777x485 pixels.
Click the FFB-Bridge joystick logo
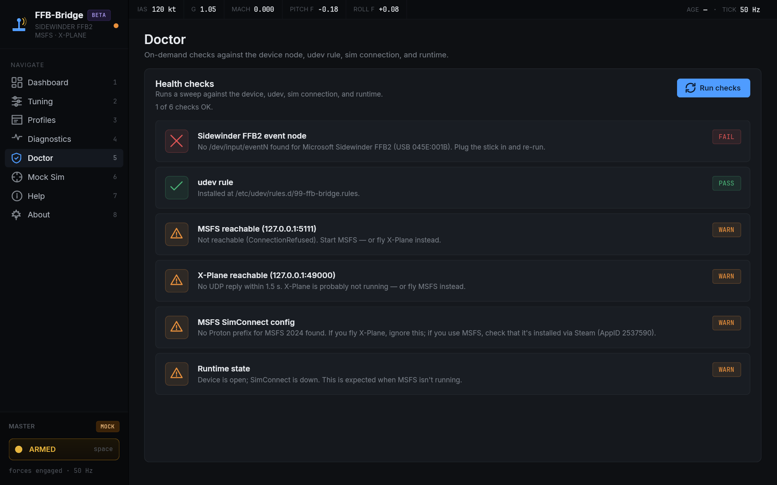(x=19, y=24)
